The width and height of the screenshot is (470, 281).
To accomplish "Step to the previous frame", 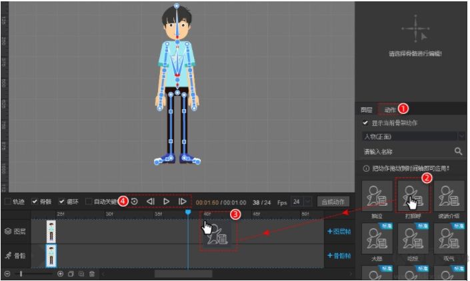I will click(151, 201).
